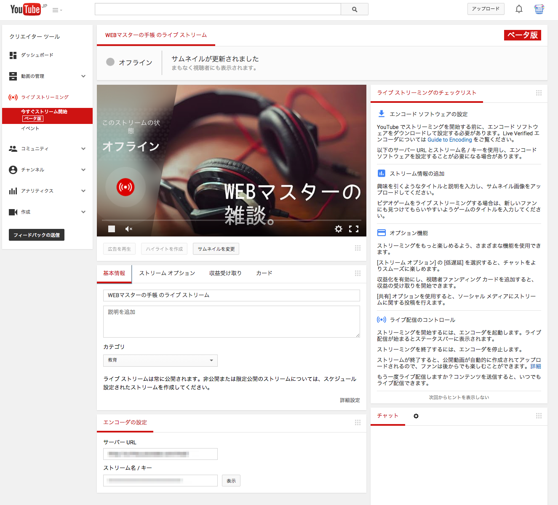This screenshot has width=558, height=505.
Task: Open the Guide to Encoding link
Action: tap(449, 140)
